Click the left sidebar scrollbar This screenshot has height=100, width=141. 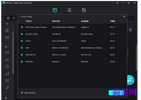13,53
